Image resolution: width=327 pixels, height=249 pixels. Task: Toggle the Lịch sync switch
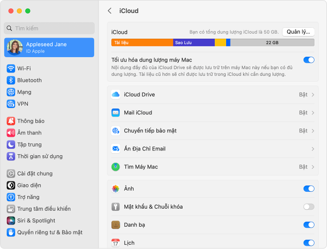(x=309, y=243)
